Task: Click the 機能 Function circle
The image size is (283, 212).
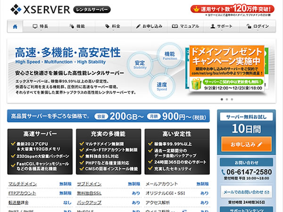Action: (x=170, y=55)
